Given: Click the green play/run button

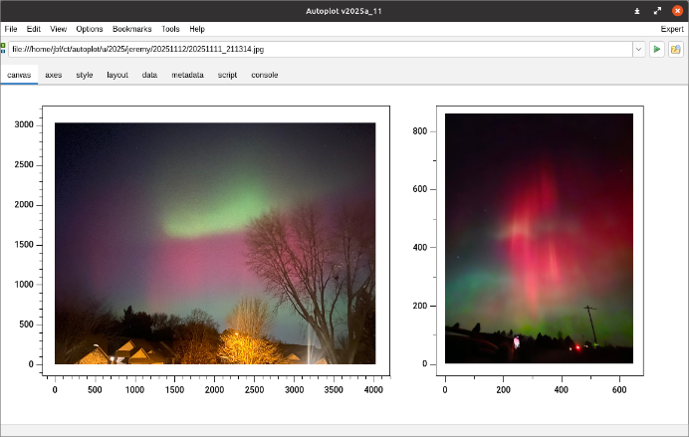Looking at the screenshot, I should [657, 49].
